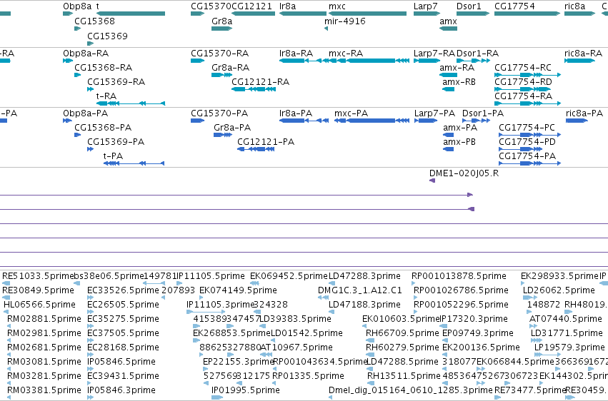The image size is (608, 401).
Task: Select the CG12121-PA CDS feature
Action: coord(256,149)
